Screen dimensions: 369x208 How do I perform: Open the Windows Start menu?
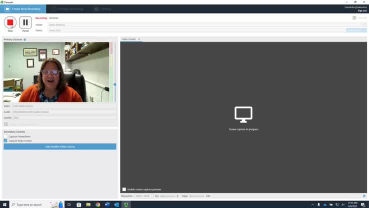pyautogui.click(x=4, y=204)
